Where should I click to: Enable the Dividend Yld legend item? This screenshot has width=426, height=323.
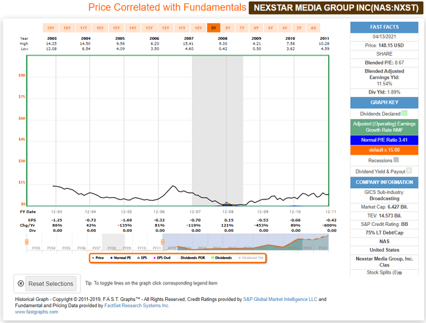click(251, 258)
